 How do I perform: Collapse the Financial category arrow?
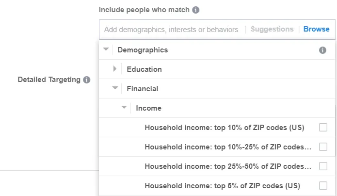115,88
